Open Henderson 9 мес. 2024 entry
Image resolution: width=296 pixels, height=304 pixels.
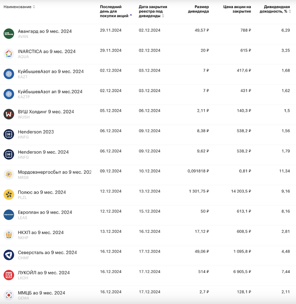click(x=43, y=152)
